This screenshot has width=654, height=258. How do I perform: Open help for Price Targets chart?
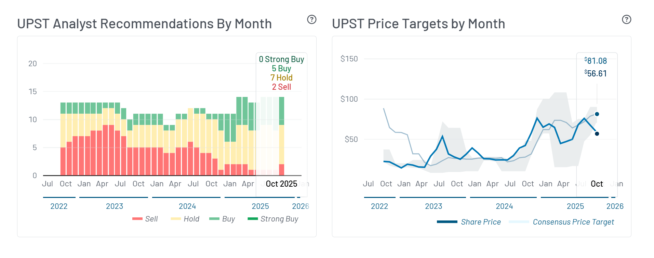pyautogui.click(x=626, y=19)
